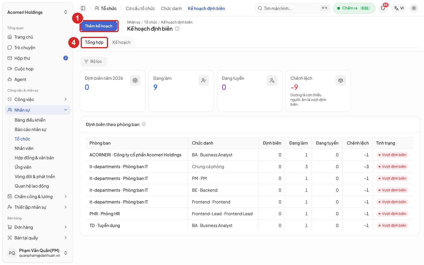Collapse Nhân sự sidebar section

[x=38, y=110]
